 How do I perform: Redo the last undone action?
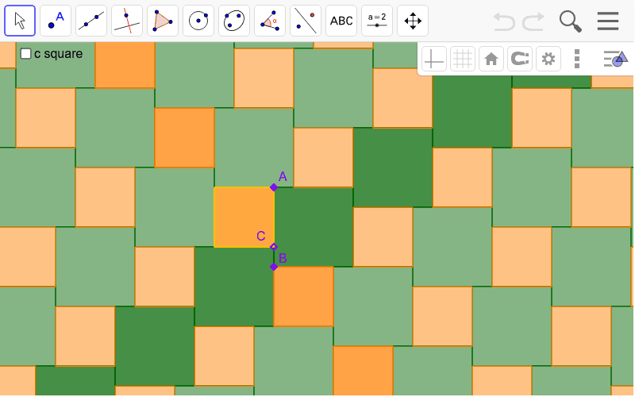(x=533, y=21)
